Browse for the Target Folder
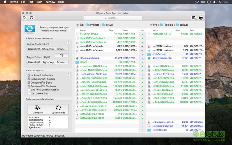The width and height of the screenshot is (232, 145). pyautogui.click(x=61, y=62)
